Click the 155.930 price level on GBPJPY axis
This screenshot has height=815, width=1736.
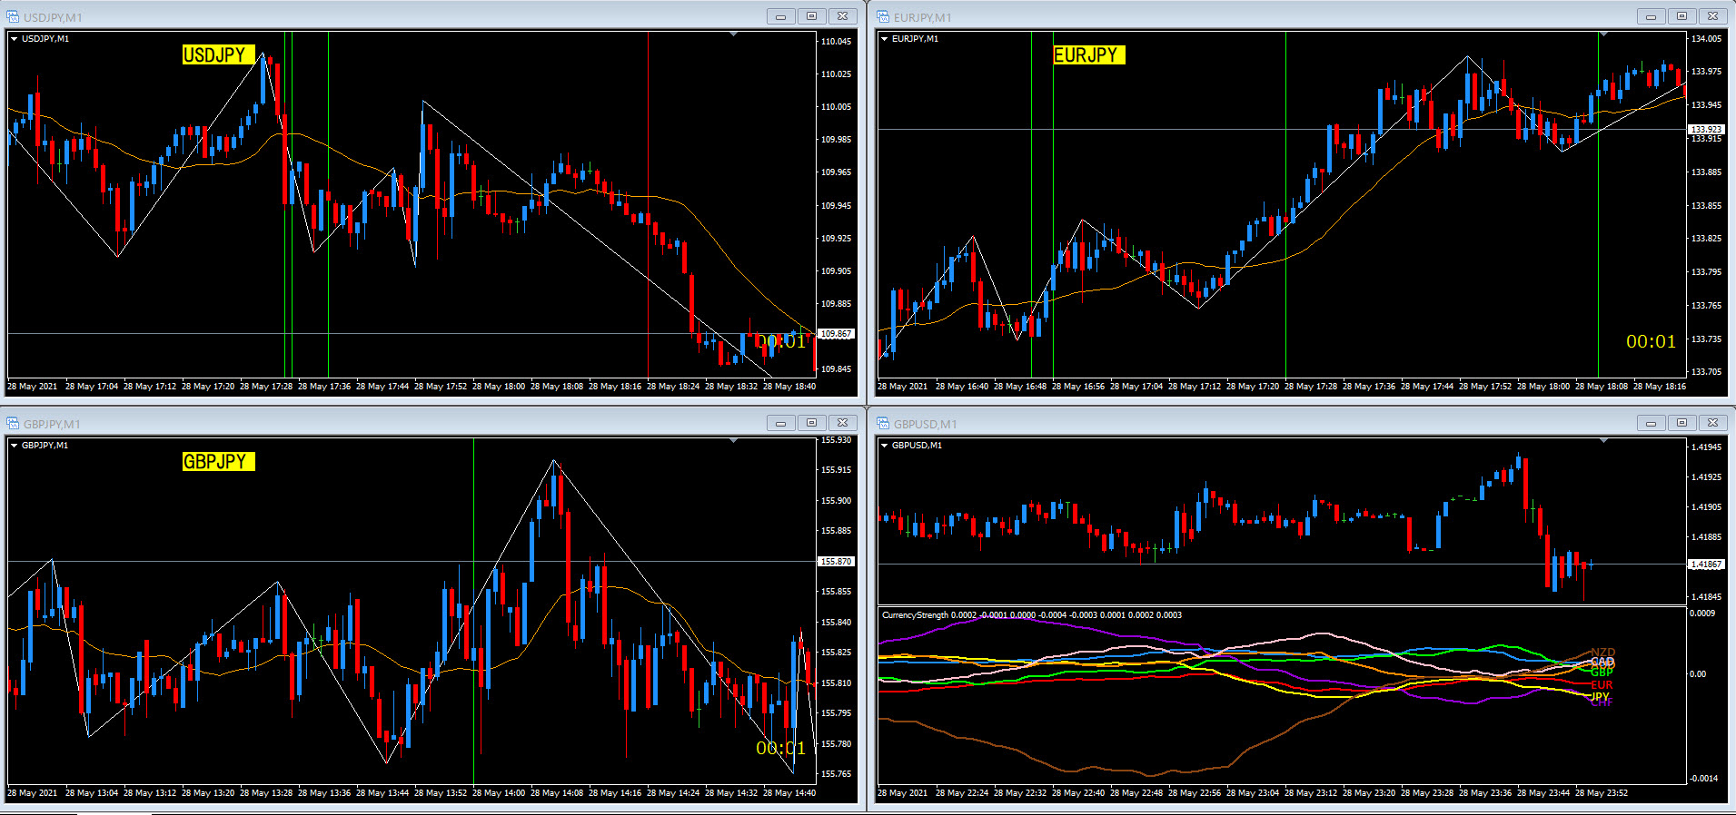point(837,440)
